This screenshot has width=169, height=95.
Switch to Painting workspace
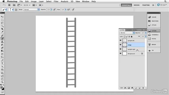(146, 5)
